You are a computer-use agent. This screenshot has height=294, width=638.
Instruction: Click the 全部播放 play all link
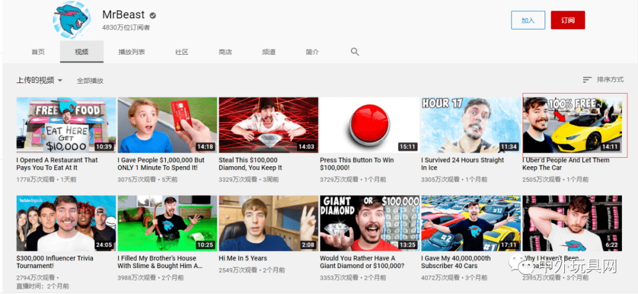tap(90, 81)
